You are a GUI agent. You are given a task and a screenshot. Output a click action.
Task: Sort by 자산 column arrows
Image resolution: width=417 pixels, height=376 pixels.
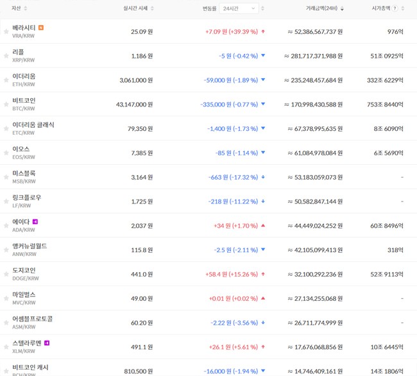[x=26, y=8]
